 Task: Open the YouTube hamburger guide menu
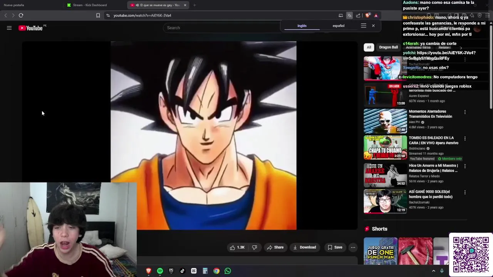pyautogui.click(x=9, y=28)
